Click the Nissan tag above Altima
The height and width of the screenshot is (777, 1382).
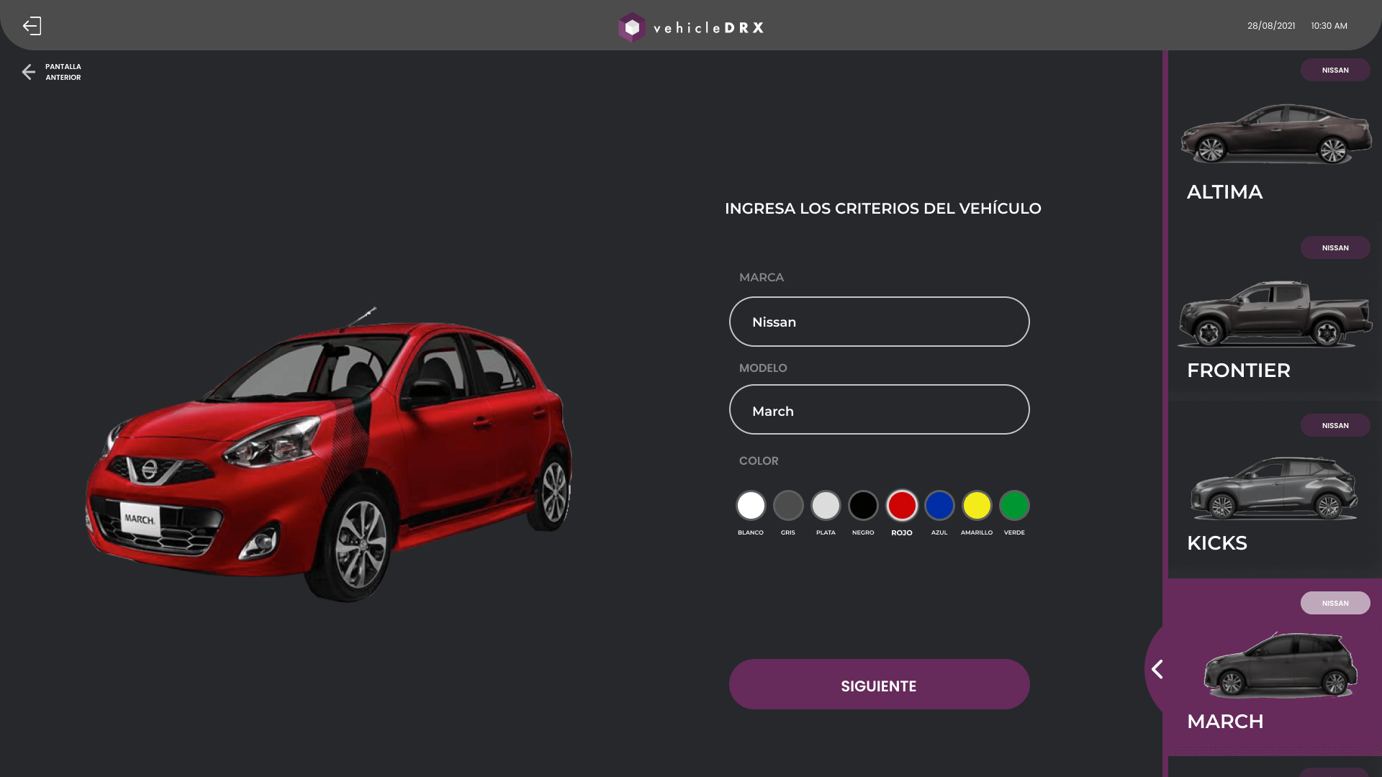pyautogui.click(x=1335, y=70)
